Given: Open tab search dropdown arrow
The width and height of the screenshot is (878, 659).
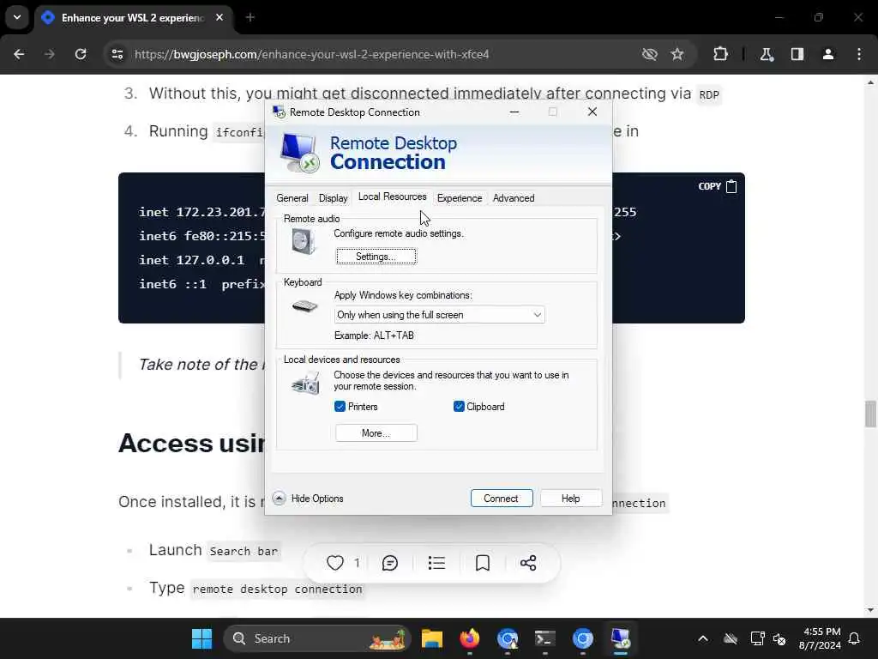Looking at the screenshot, I should [x=17, y=17].
